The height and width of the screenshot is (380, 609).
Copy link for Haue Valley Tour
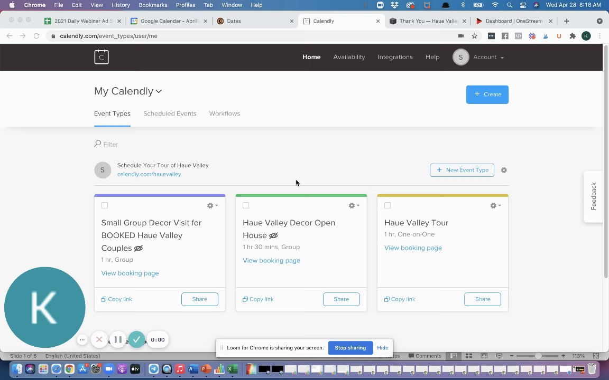pos(399,299)
